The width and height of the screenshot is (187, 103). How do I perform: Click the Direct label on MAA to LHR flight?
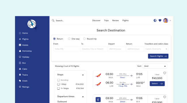123,78
